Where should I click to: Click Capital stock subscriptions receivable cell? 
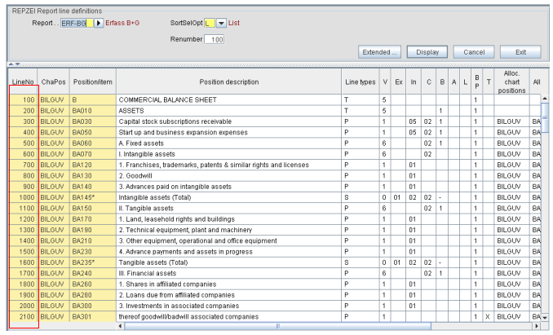(x=229, y=121)
